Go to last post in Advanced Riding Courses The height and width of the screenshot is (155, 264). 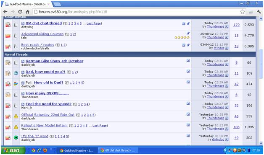[227, 37]
